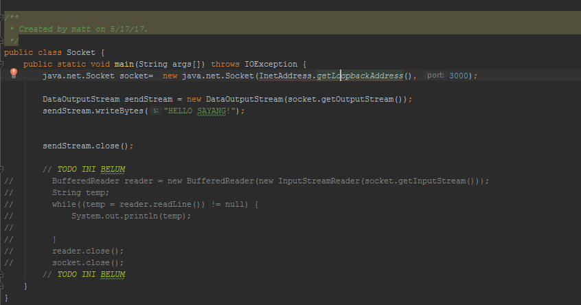Click commented 'System.out.println(temp);' line

point(131,216)
